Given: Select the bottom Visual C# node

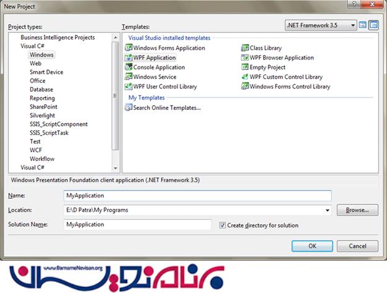Looking at the screenshot, I should [x=32, y=167].
